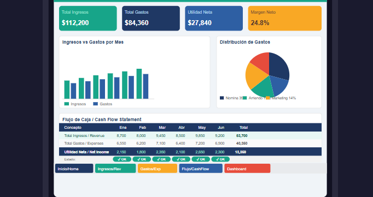373x197 pixels.
Task: Select the Margen Neto 24.8% card
Action: point(285,19)
